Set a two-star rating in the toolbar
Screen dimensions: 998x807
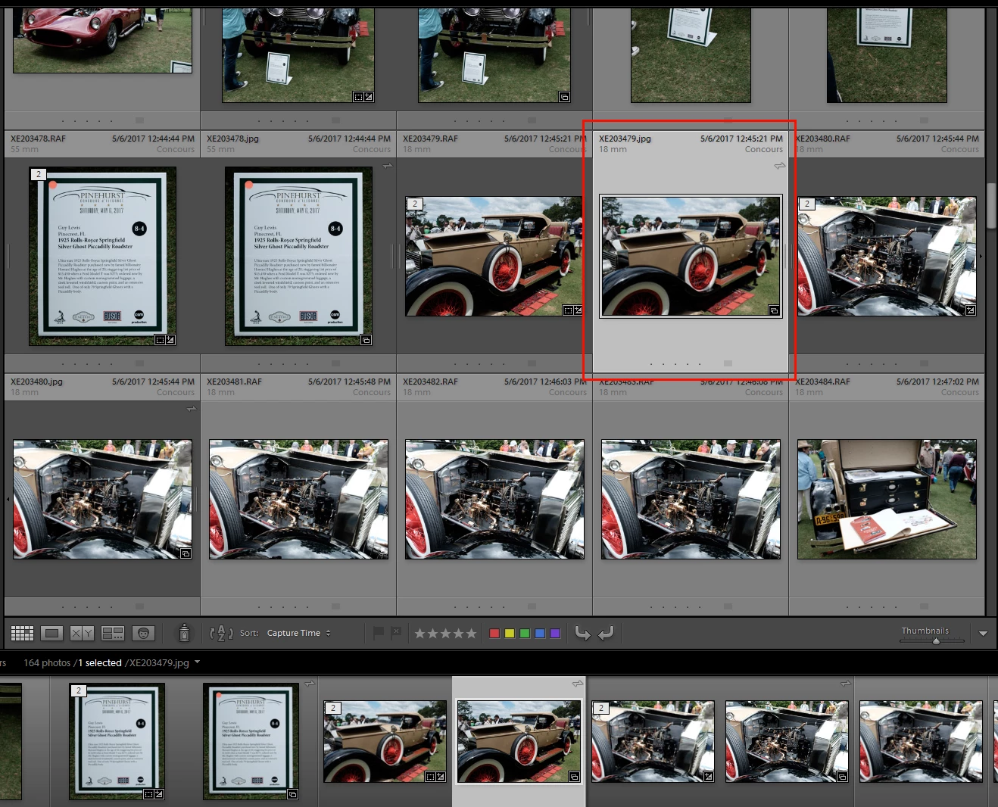[x=432, y=634]
